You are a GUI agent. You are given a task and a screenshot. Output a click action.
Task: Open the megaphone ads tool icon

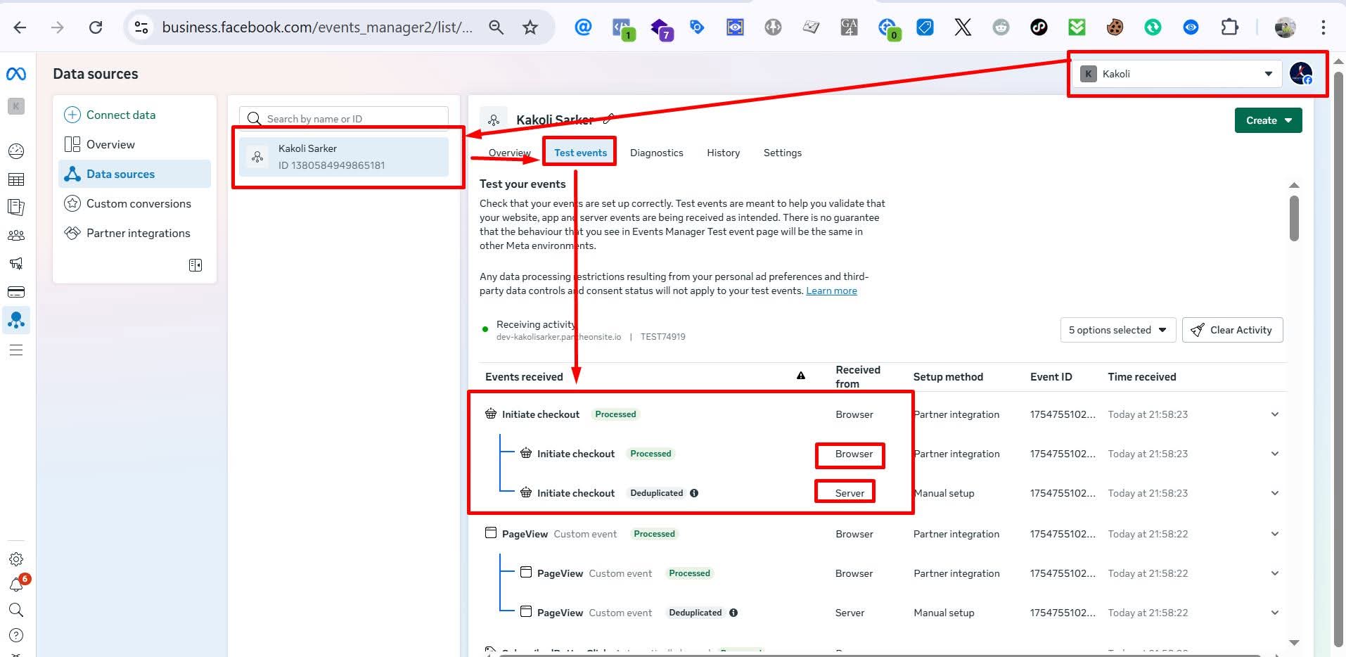coord(16,263)
